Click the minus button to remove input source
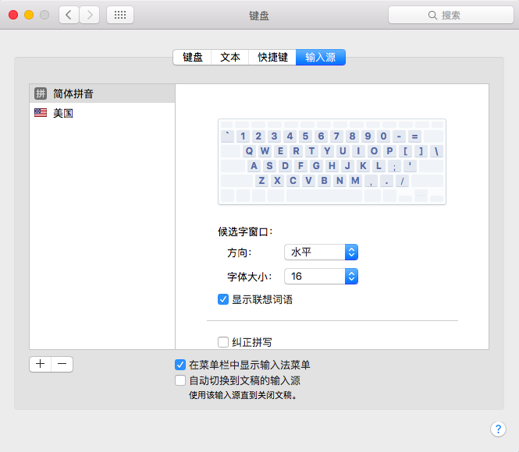Viewport: 519px width, 452px height. (x=62, y=364)
